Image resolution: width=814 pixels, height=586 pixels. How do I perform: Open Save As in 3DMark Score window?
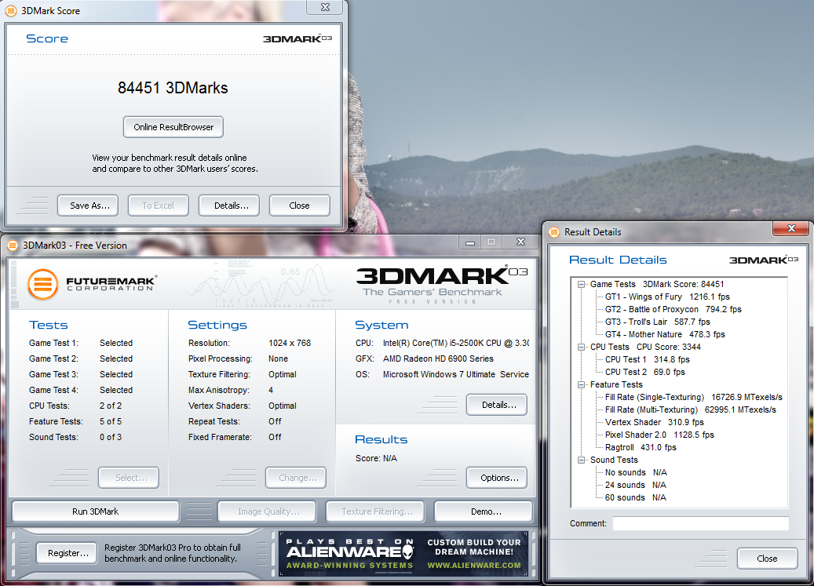tap(88, 206)
